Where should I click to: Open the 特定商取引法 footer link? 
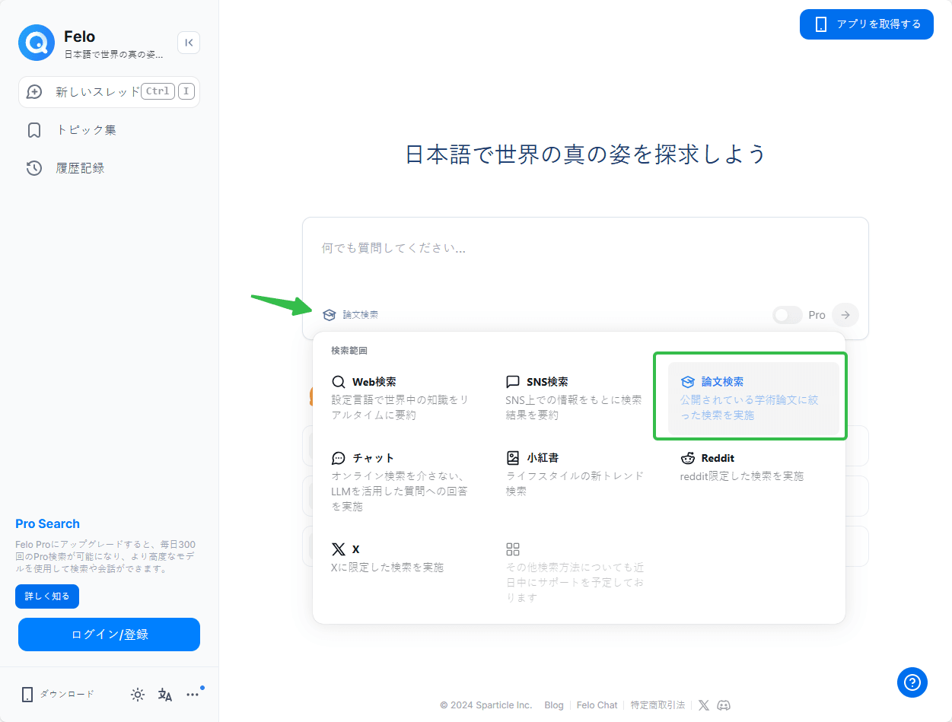657,705
